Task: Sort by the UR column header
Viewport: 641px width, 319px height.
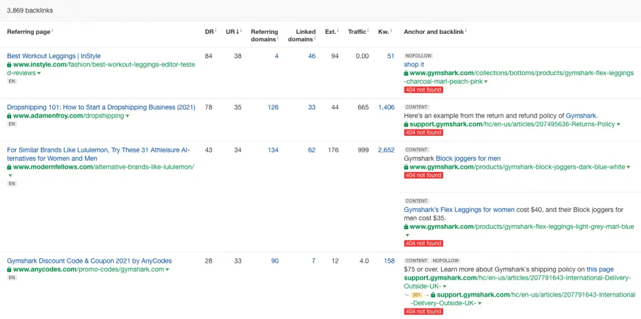Action: 232,31
